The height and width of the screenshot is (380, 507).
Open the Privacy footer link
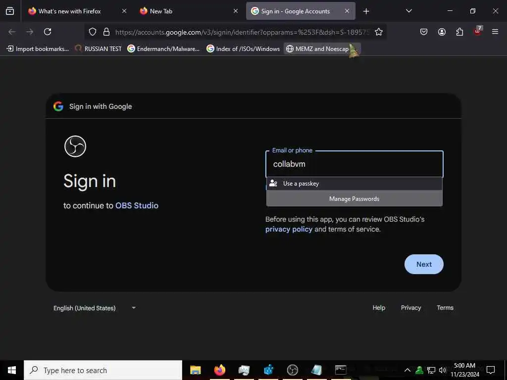click(x=411, y=308)
